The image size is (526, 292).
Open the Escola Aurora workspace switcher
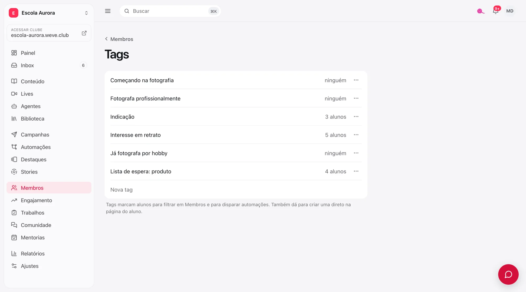click(x=49, y=13)
